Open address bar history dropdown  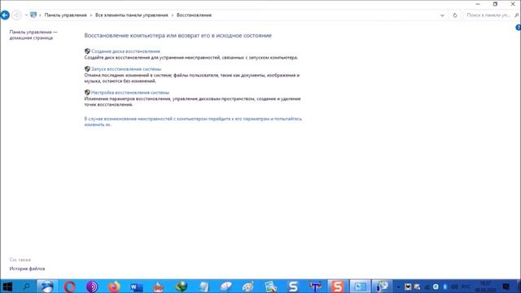[x=442, y=15]
